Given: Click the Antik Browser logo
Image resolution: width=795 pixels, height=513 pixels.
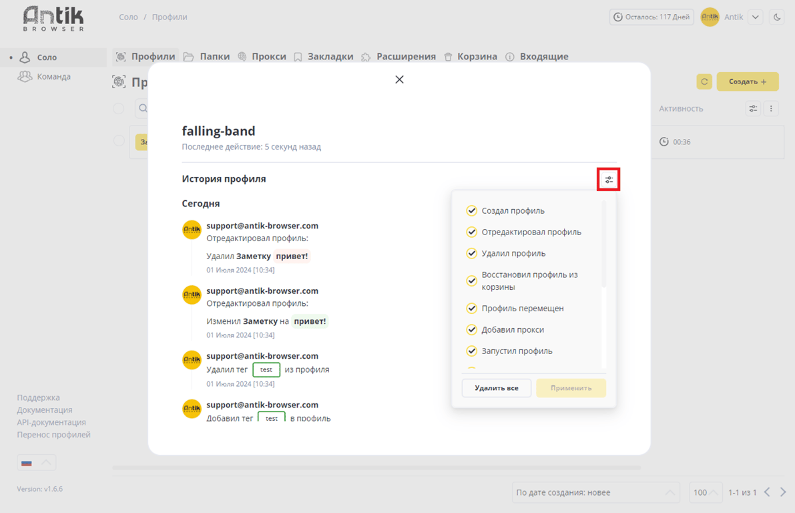Looking at the screenshot, I should click(53, 19).
